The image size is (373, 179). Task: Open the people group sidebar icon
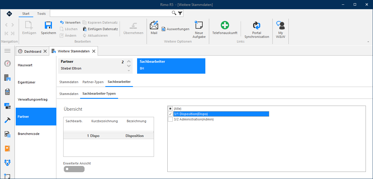7,162
